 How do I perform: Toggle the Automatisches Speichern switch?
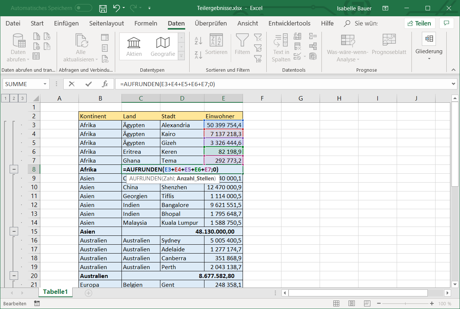click(83, 8)
